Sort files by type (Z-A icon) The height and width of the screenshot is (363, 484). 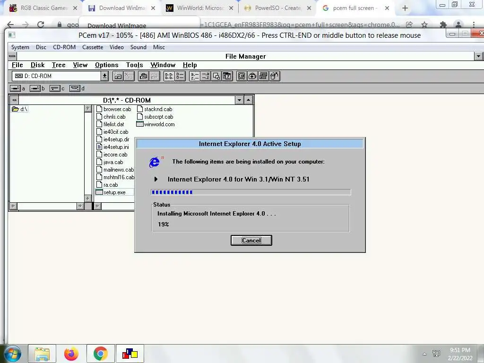(x=206, y=76)
